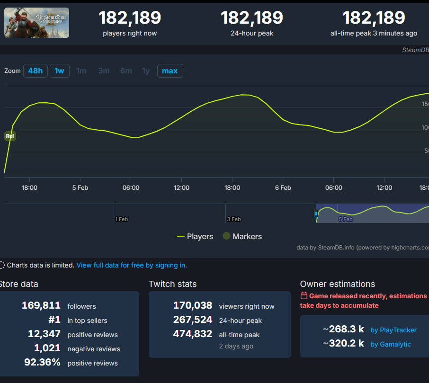The image size is (429, 383).
Task: Choose the 3m zoom option
Action: click(104, 71)
